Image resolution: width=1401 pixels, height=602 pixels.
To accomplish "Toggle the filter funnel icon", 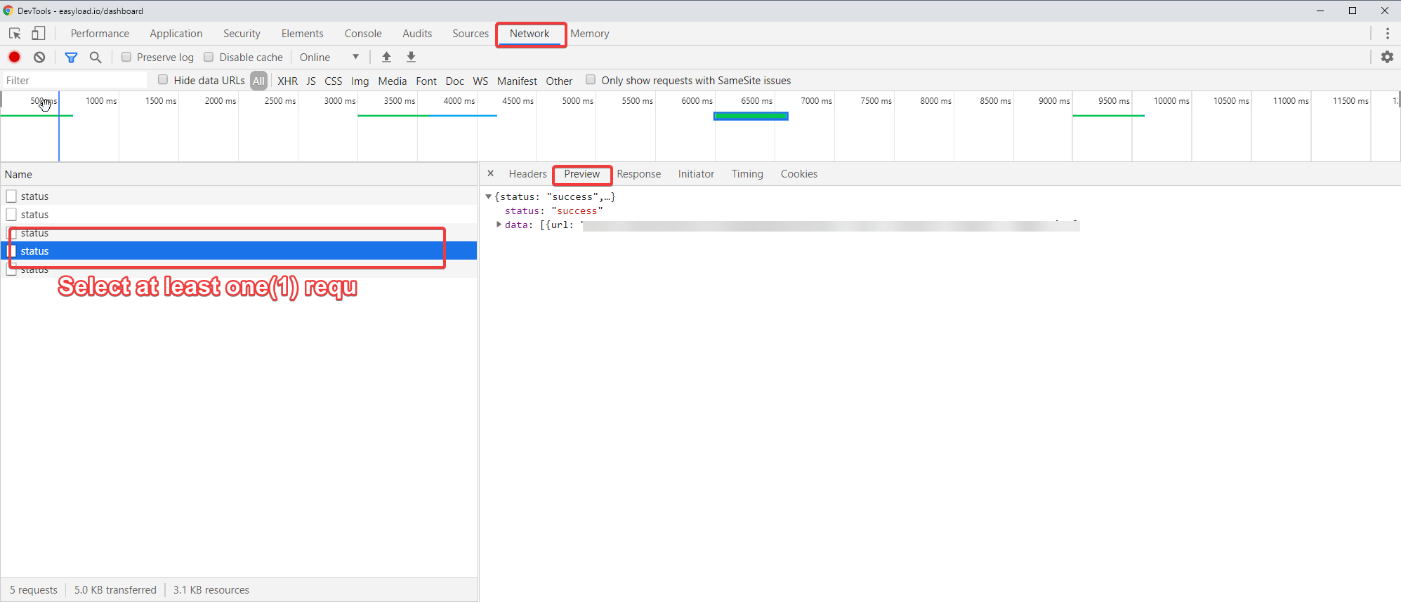I will [x=71, y=57].
